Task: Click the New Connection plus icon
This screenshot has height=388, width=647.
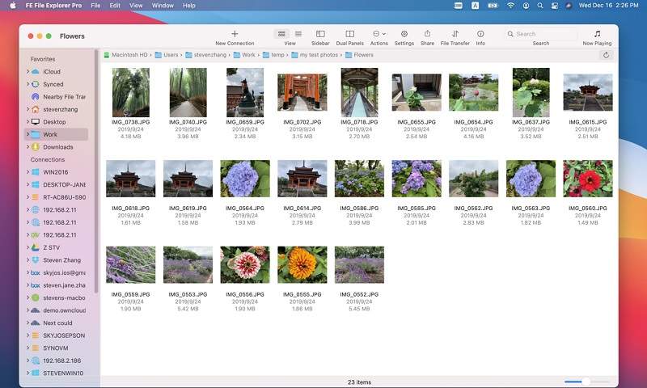Action: [235, 34]
